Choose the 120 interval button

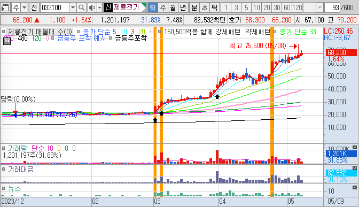pos(298,8)
